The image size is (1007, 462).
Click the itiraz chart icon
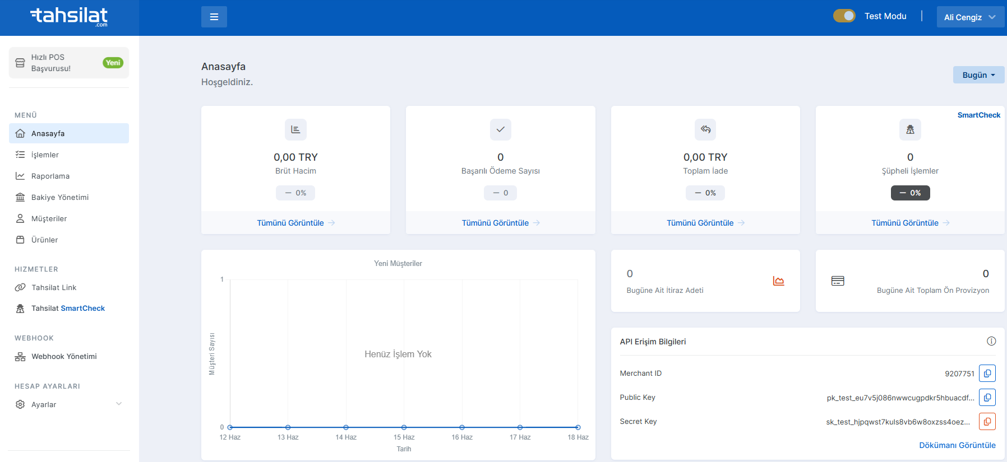(x=778, y=281)
